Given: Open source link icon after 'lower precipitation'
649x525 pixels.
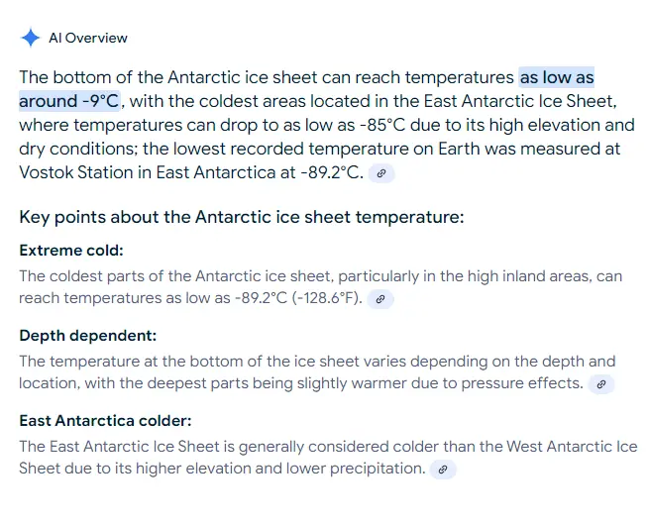Looking at the screenshot, I should 444,469.
